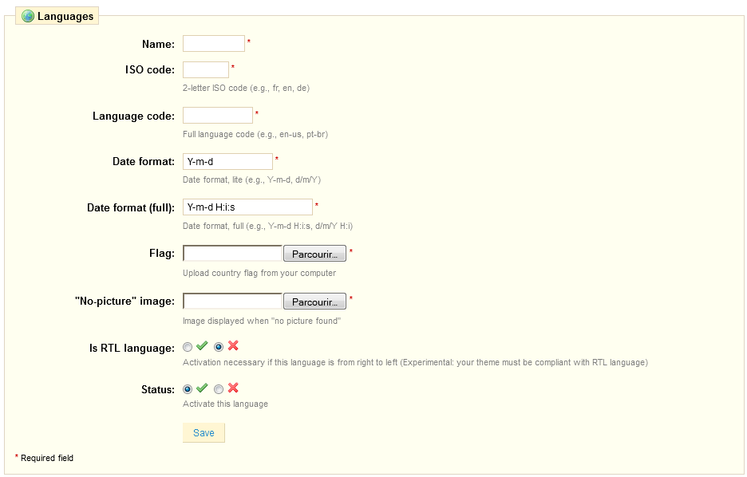
Task: Click green checkmark icon in Status row
Action: (202, 388)
